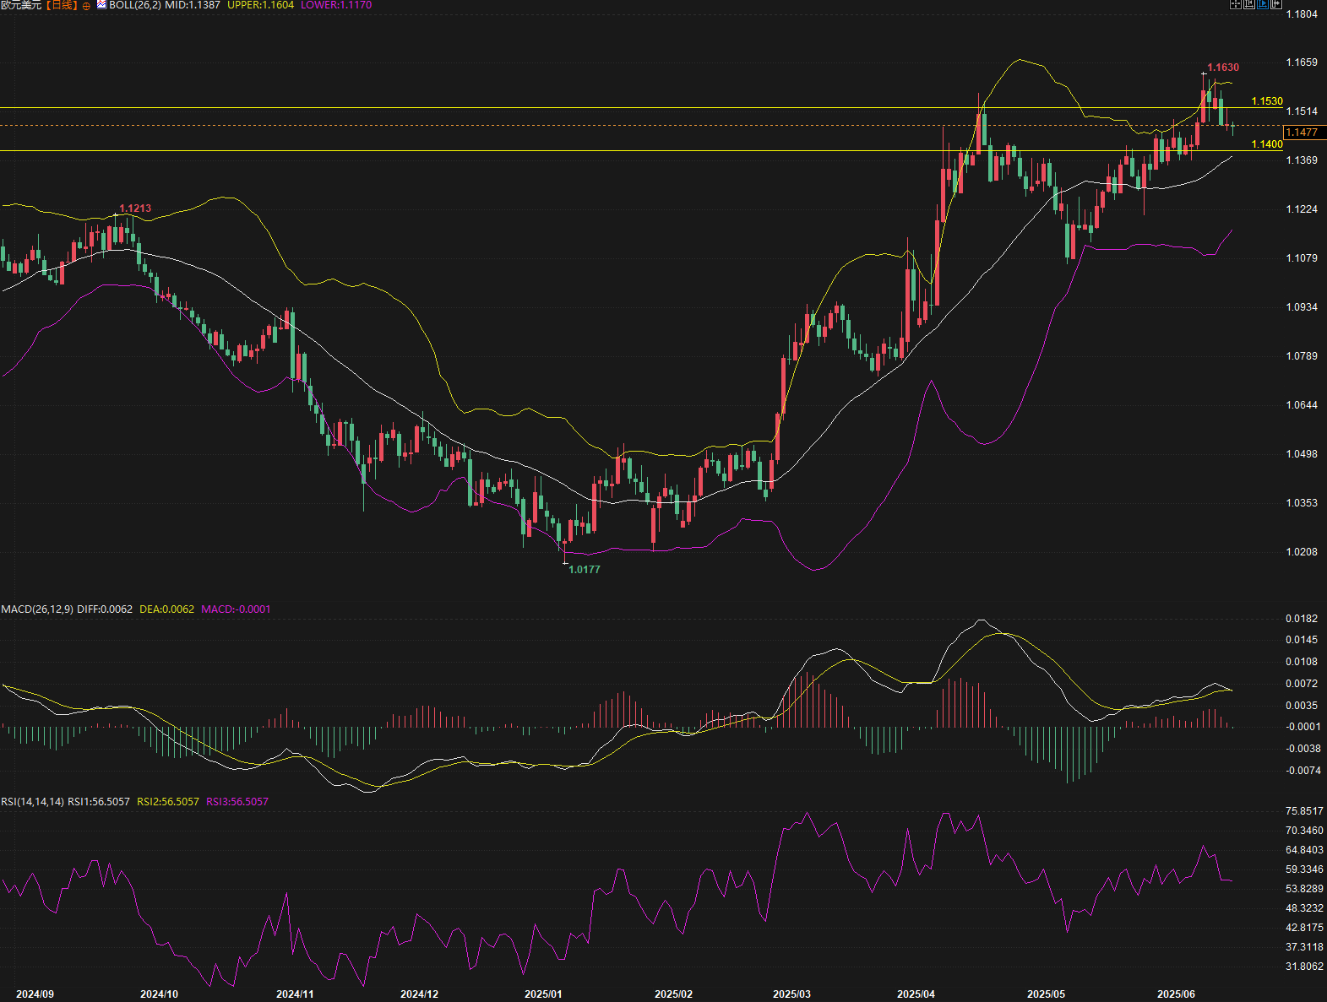Click the 1.1514 price axis label
The height and width of the screenshot is (1002, 1327).
click(1302, 111)
